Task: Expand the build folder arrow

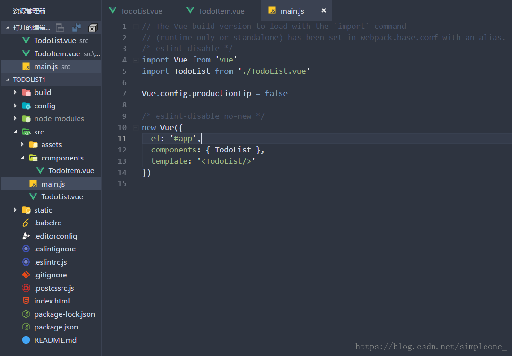Action: coord(15,92)
